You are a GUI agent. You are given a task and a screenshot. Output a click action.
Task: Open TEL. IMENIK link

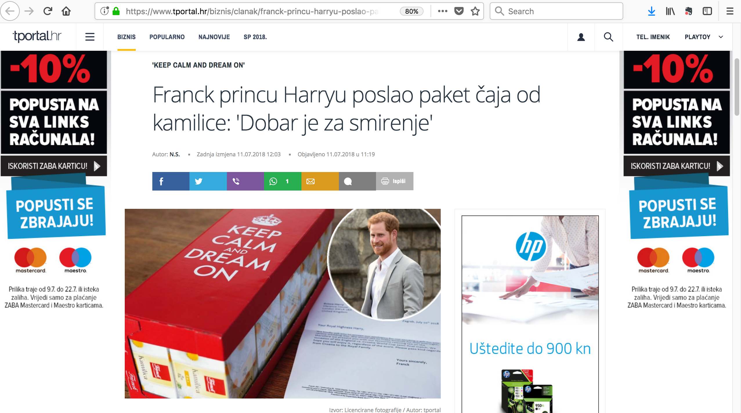pos(653,37)
